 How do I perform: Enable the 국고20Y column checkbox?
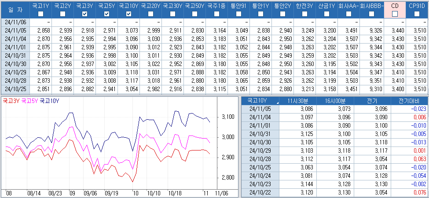pyautogui.click(x=150, y=15)
